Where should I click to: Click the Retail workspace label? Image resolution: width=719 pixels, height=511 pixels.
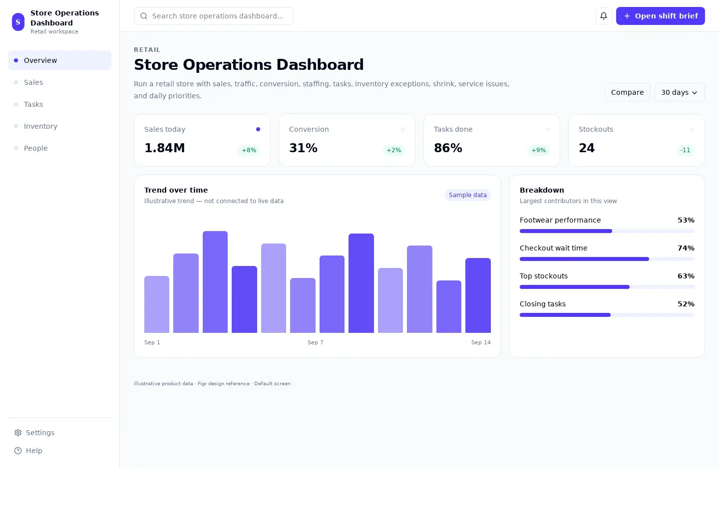[54, 31]
